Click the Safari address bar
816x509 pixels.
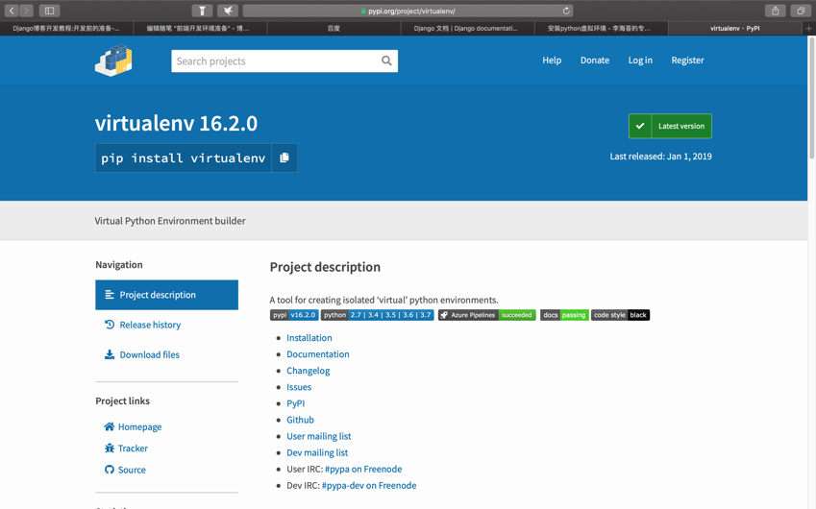[x=408, y=11]
